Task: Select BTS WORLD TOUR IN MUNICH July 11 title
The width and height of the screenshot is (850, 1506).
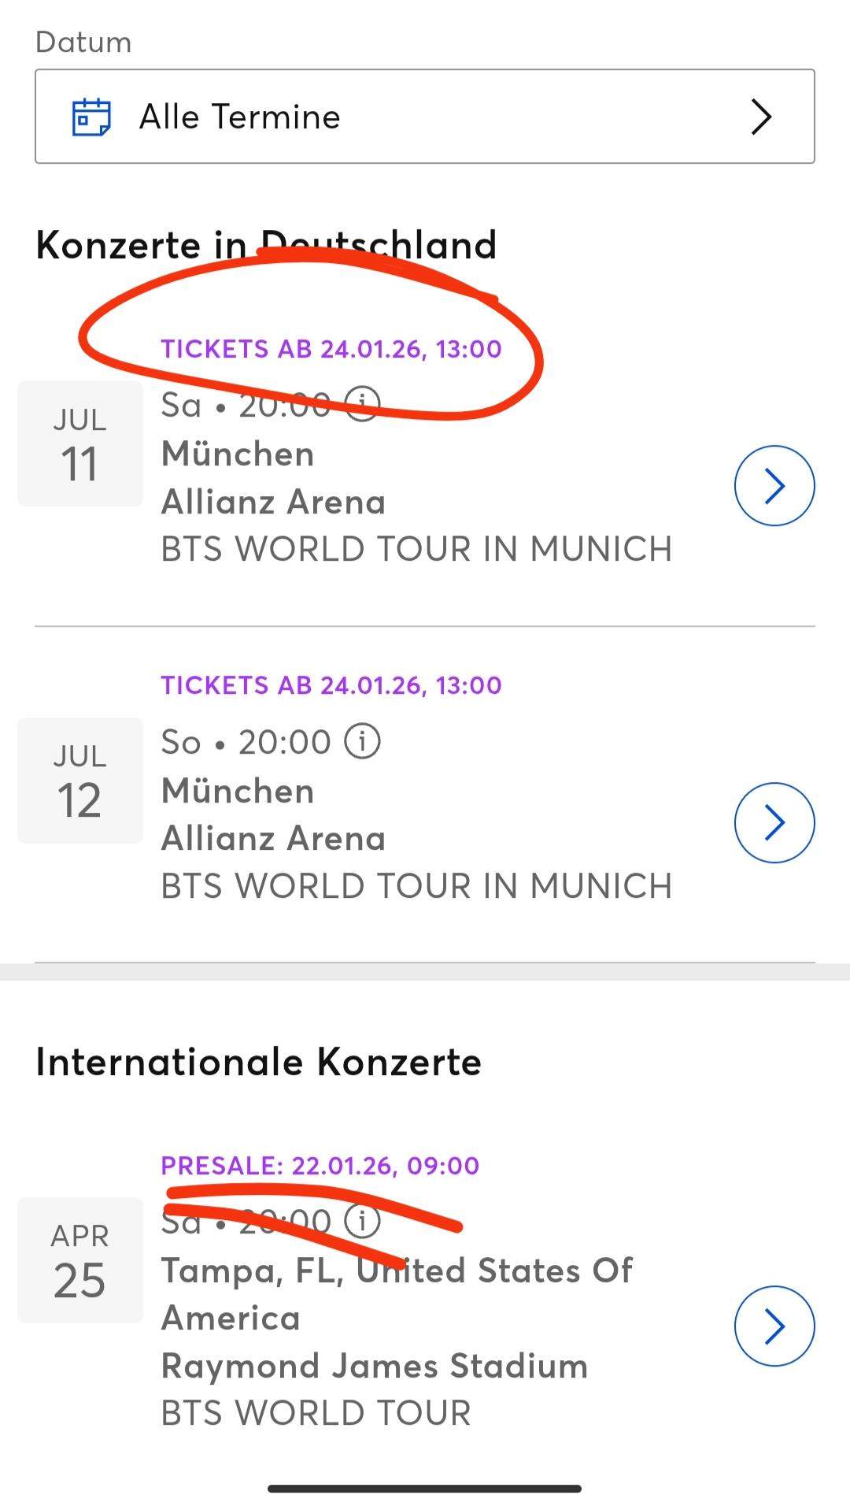Action: (x=416, y=549)
